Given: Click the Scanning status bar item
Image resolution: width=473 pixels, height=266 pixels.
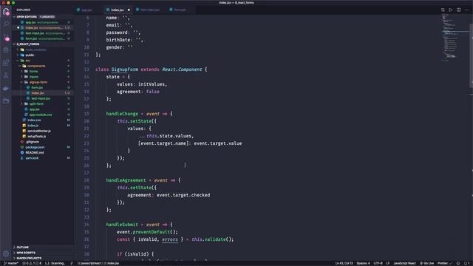Looking at the screenshot, I should pyautogui.click(x=55, y=263).
